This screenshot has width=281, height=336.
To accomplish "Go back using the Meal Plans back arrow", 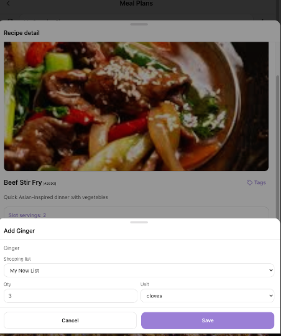I will (8, 3).
